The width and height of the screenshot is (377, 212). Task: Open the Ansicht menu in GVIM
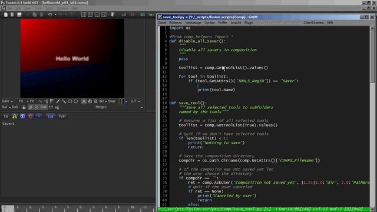[236, 22]
